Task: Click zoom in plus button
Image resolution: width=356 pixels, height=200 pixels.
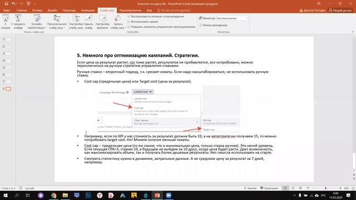Action: [340, 188]
